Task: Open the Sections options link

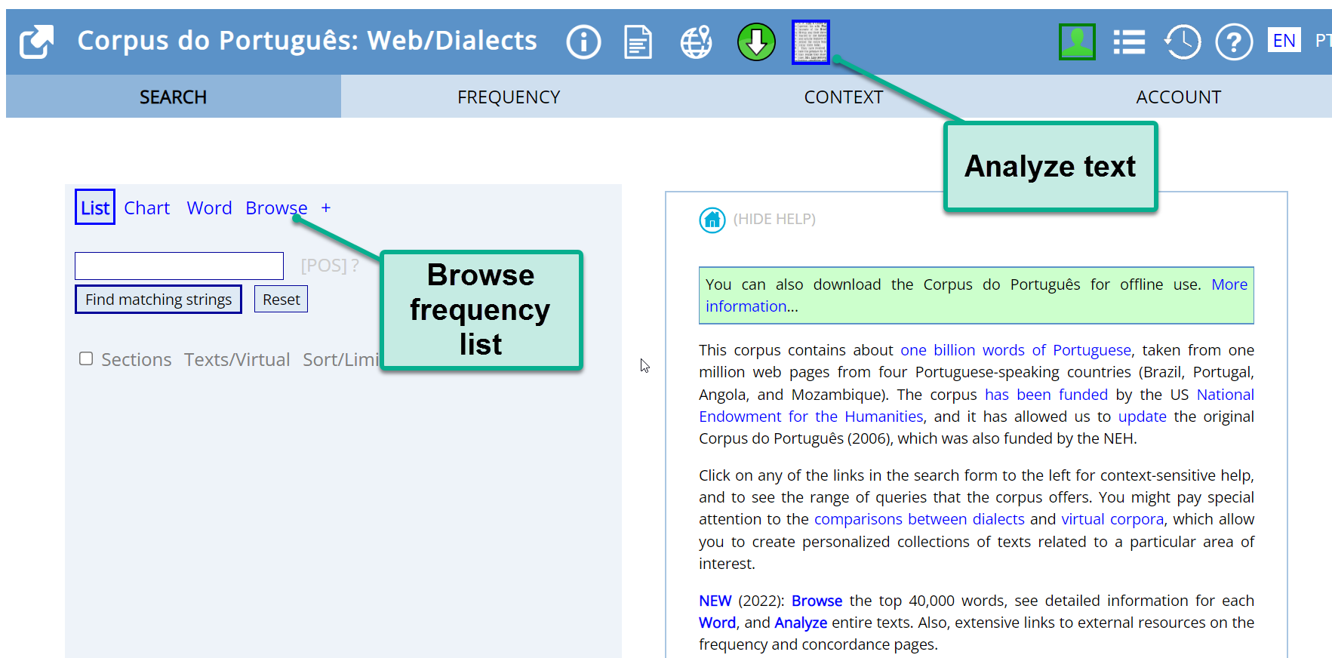Action: coord(137,359)
